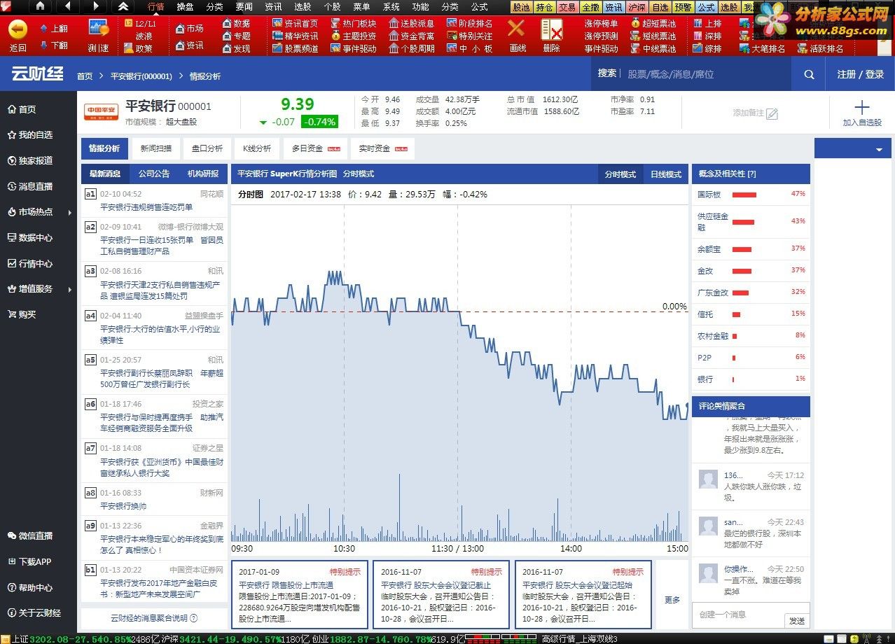Switch to the 盘口分析 tab
The image size is (895, 644).
208,148
